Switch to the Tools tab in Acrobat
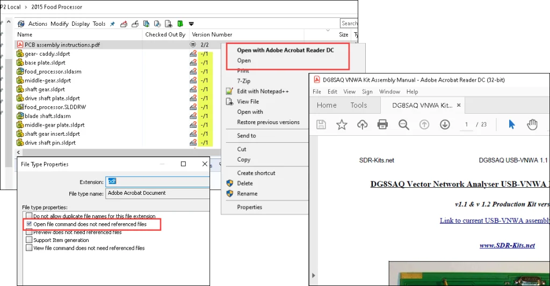 [x=358, y=105]
